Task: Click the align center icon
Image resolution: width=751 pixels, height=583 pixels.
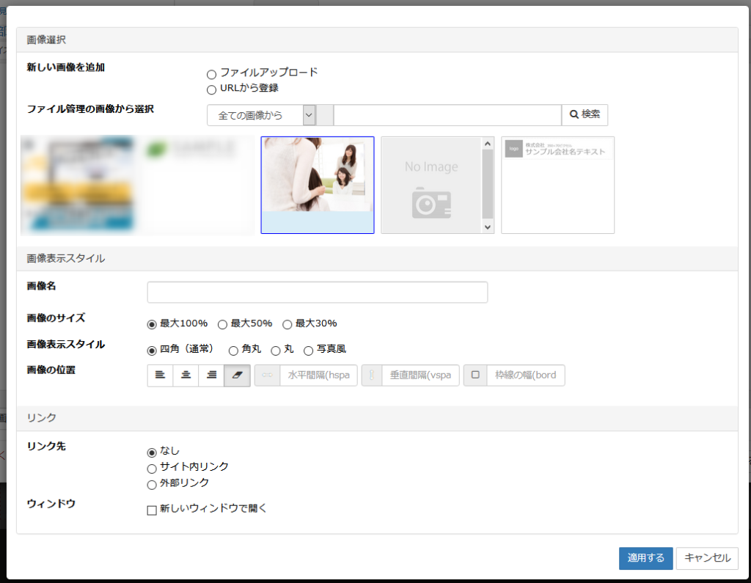Action: pyautogui.click(x=186, y=375)
